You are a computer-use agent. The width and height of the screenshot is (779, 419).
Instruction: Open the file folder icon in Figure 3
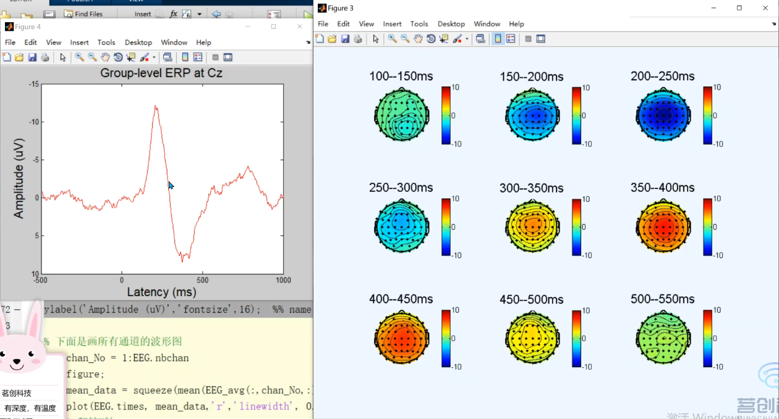pyautogui.click(x=332, y=39)
